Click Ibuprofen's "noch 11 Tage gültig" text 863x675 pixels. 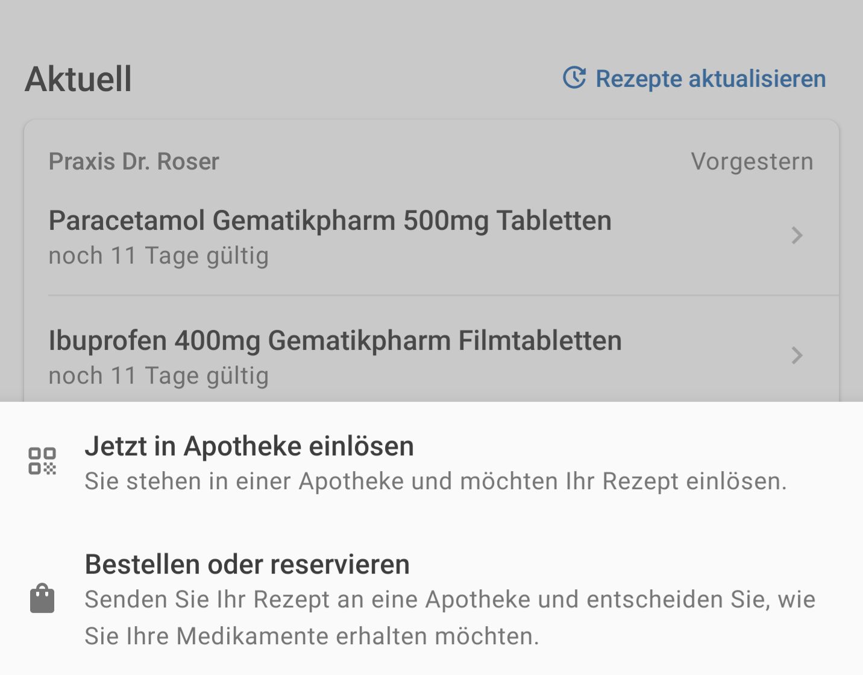click(x=158, y=376)
